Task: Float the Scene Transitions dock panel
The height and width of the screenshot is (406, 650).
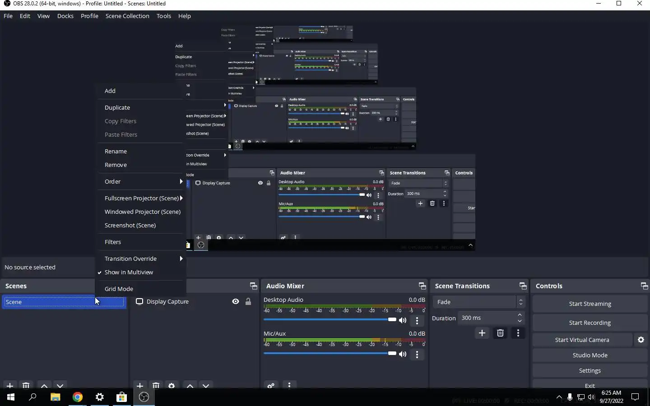Action: tap(523, 286)
